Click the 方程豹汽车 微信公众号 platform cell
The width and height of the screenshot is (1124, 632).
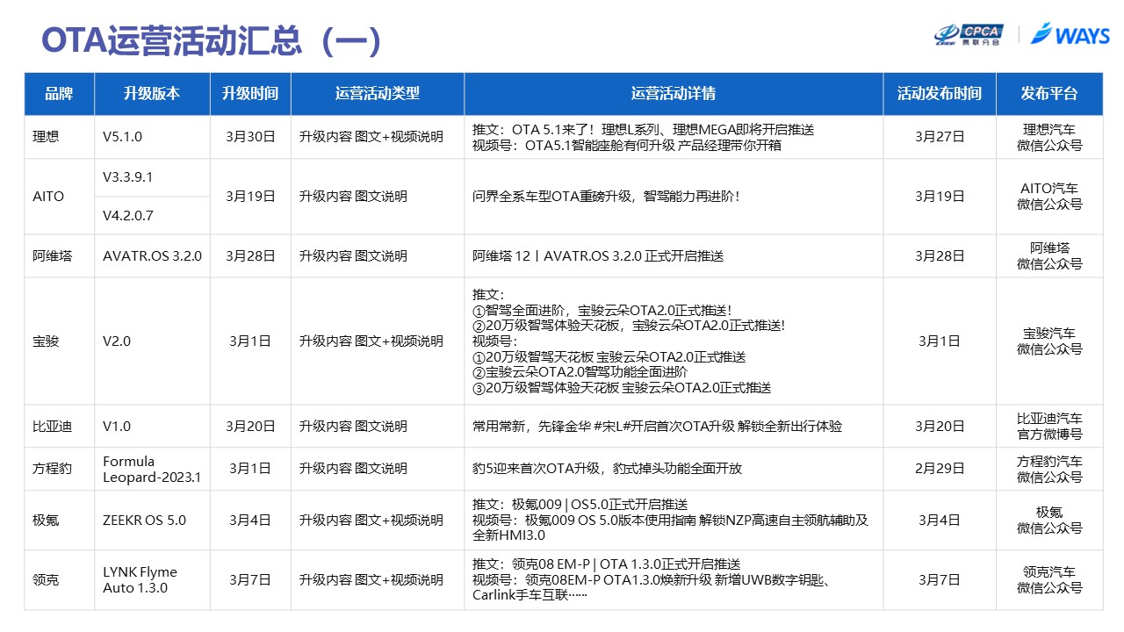click(x=1049, y=469)
